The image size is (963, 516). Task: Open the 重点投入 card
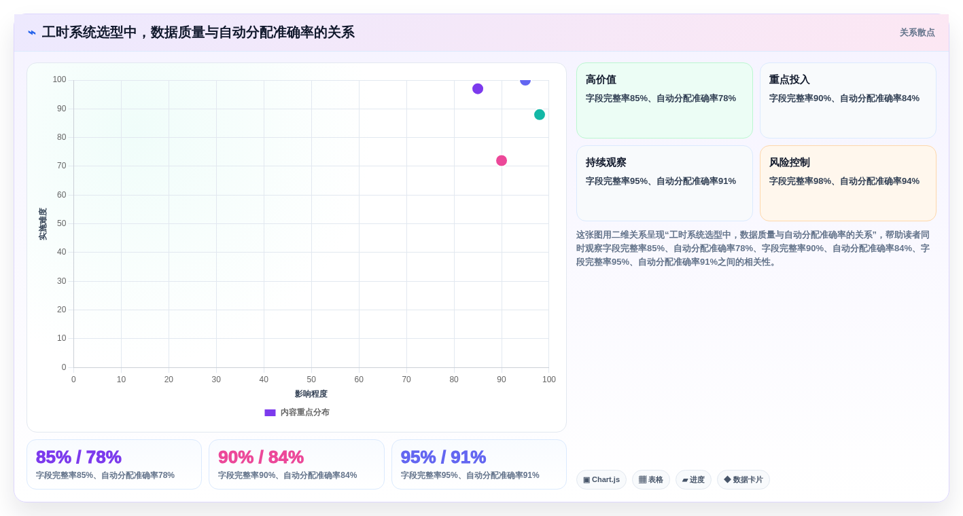[848, 100]
